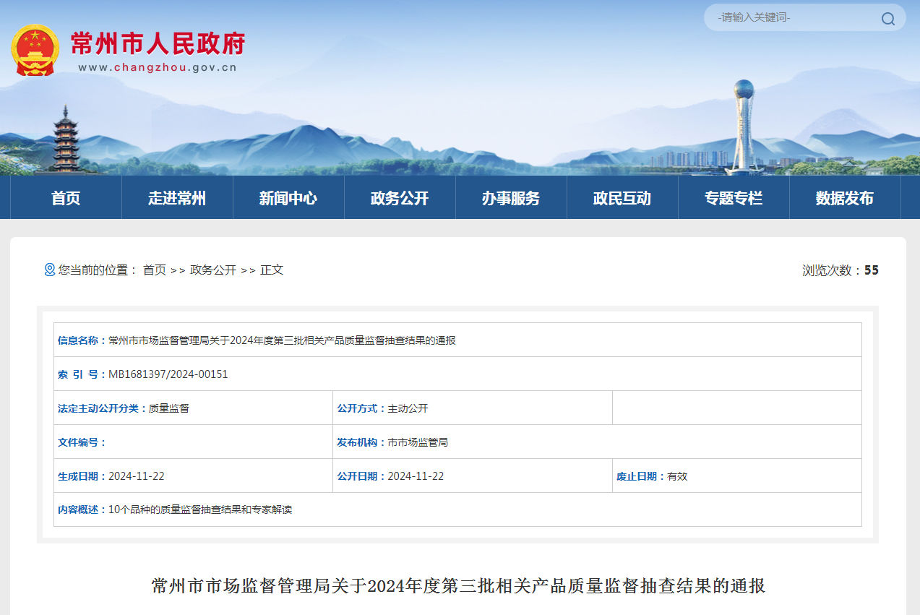Image resolution: width=920 pixels, height=615 pixels.
Task: Open the 新闻中心 navigation menu
Action: pos(288,198)
